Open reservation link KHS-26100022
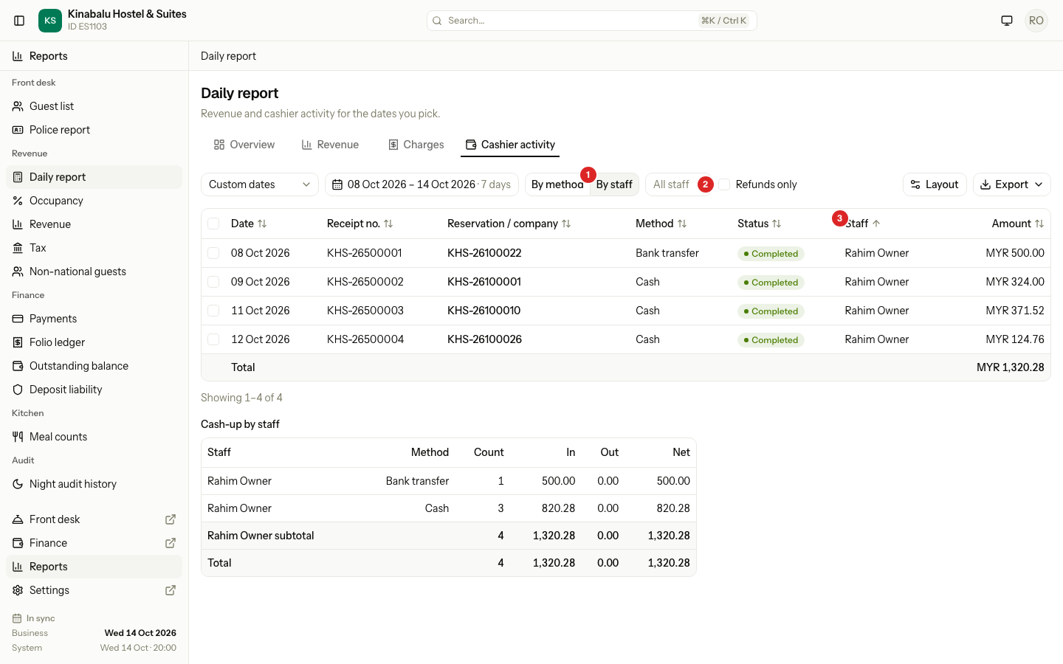The width and height of the screenshot is (1063, 664). (x=484, y=253)
